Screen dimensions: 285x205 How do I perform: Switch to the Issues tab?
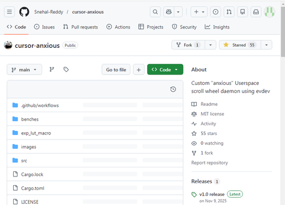[x=44, y=27]
